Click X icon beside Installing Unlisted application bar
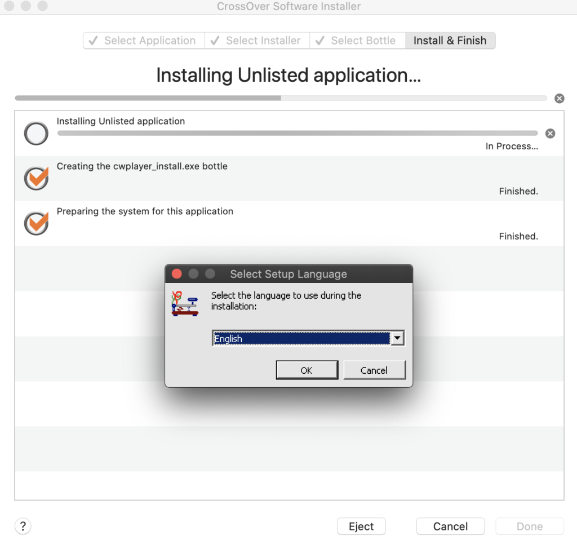 [550, 134]
